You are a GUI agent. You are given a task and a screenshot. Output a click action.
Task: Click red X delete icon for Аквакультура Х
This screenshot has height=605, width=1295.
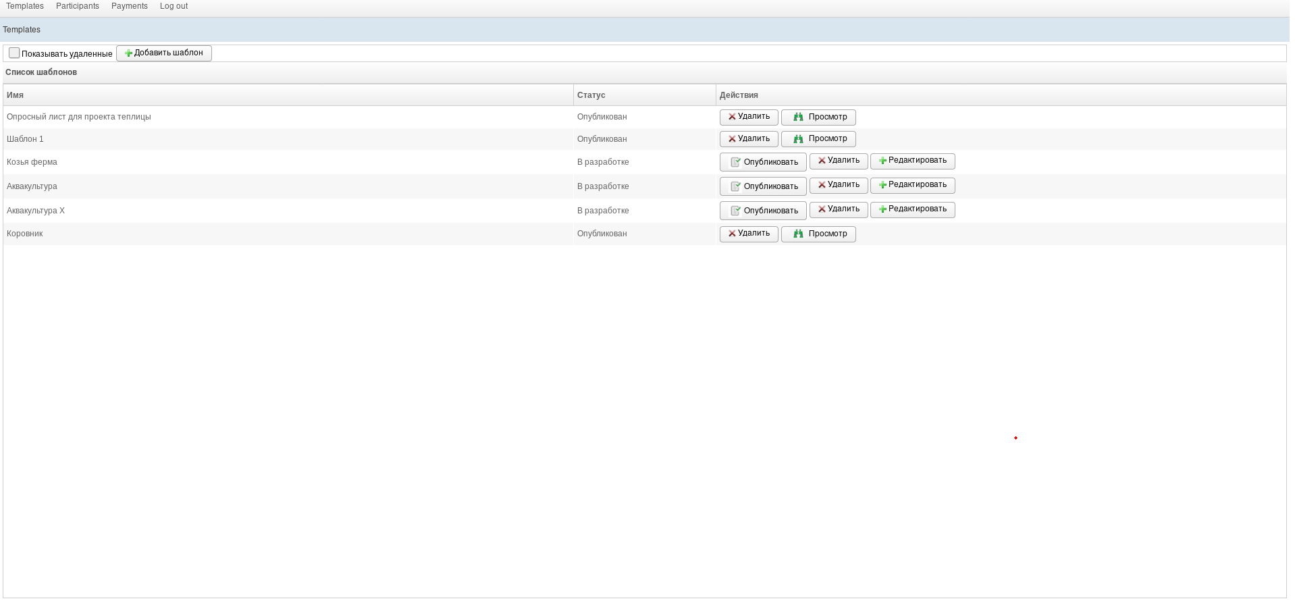click(x=822, y=209)
